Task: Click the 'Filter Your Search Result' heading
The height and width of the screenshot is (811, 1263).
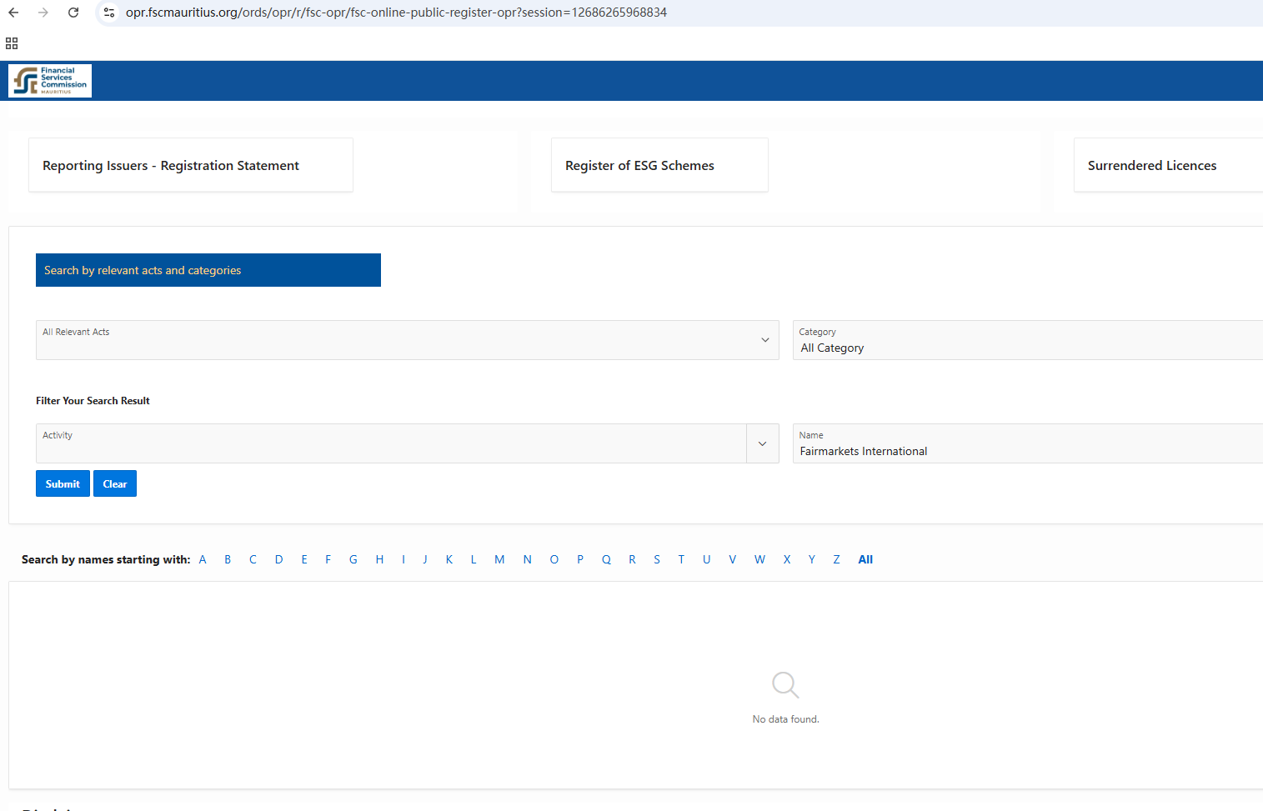Action: click(93, 401)
